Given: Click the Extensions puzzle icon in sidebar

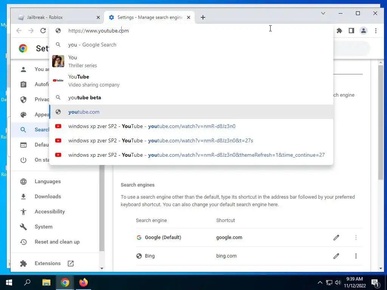Looking at the screenshot, I should (x=23, y=263).
